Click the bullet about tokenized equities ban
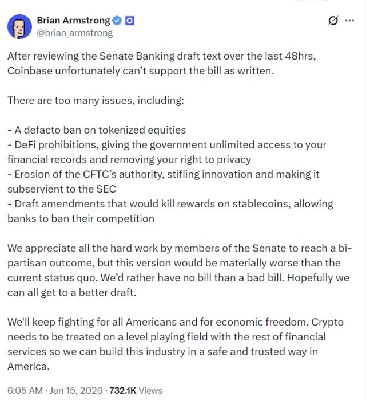 coord(97,130)
